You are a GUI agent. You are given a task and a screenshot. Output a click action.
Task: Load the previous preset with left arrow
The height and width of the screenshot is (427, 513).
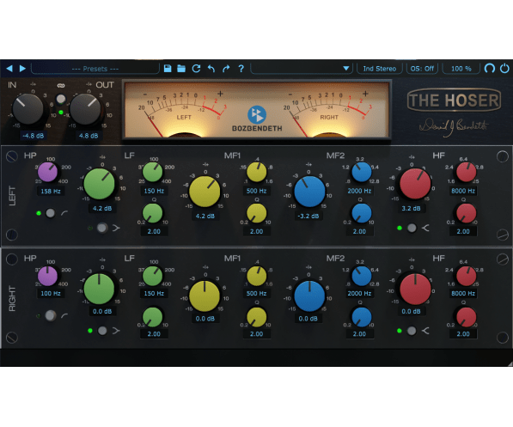(x=9, y=69)
